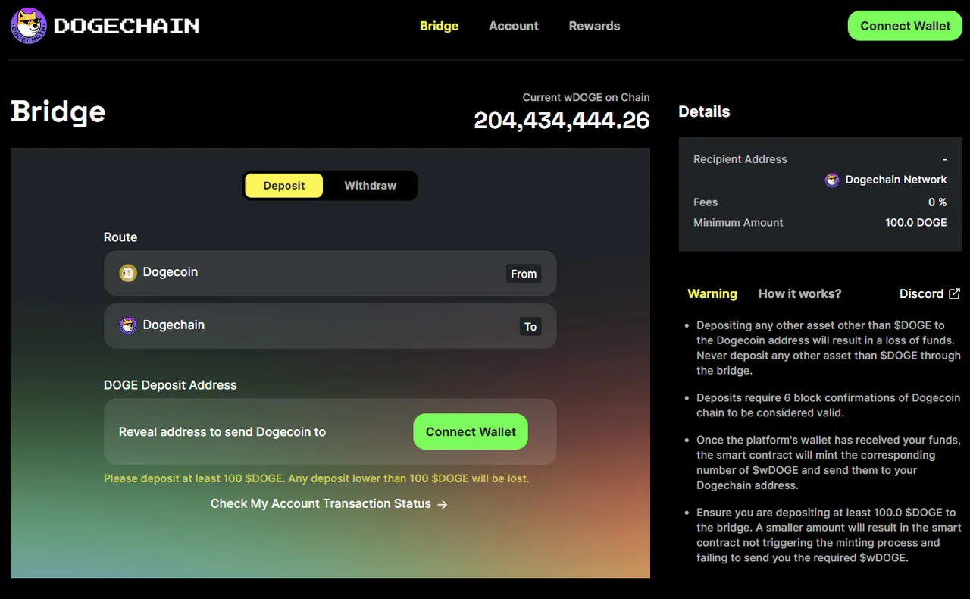Viewport: 970px width, 599px height.
Task: Switch to the Withdraw mode
Action: pyautogui.click(x=370, y=186)
